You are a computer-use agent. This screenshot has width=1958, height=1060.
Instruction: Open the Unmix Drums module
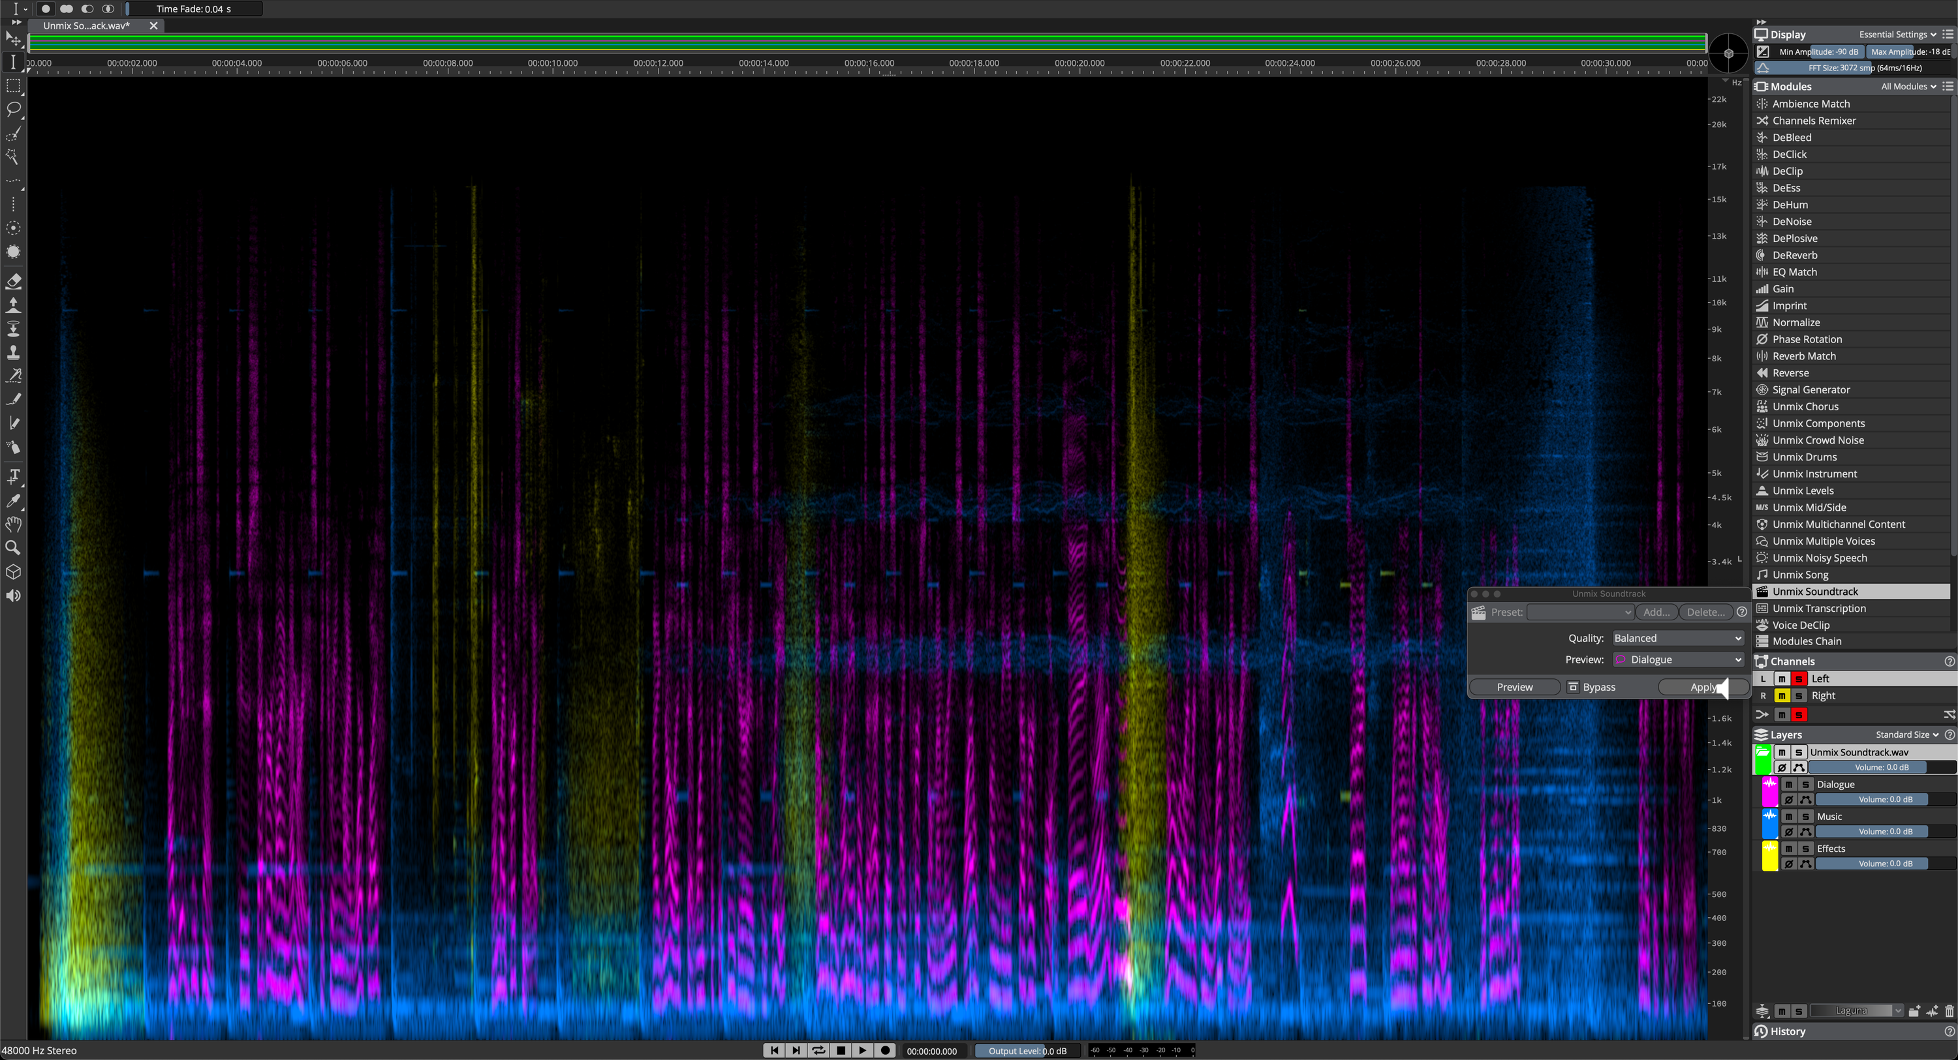pyautogui.click(x=1804, y=457)
